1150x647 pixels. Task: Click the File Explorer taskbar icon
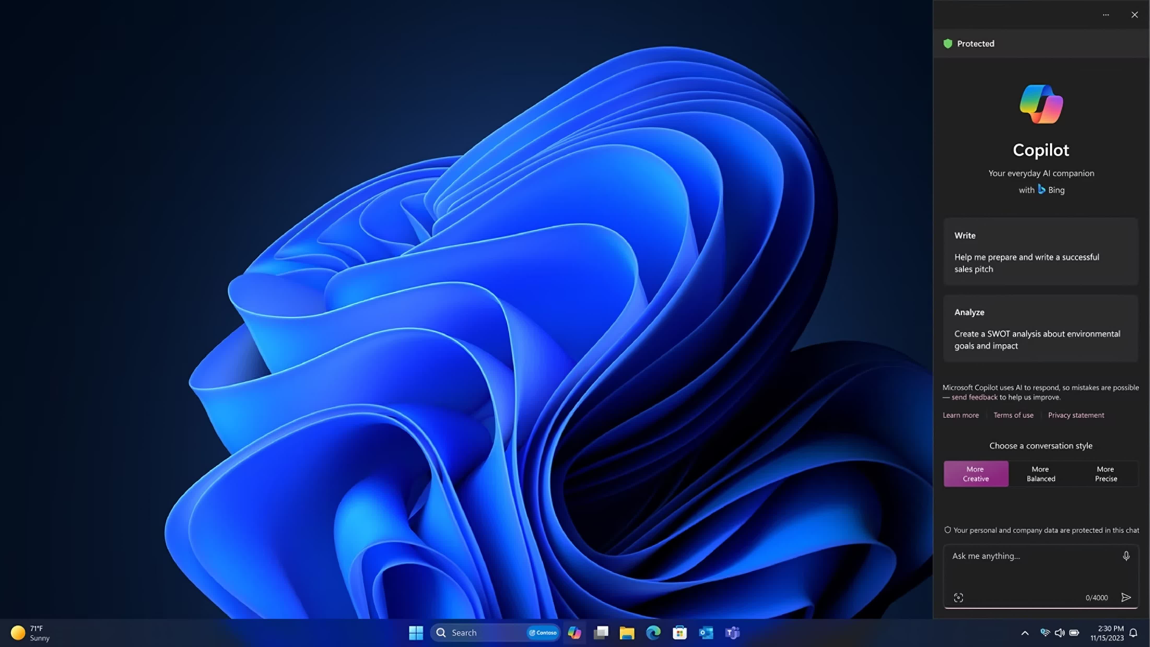[628, 632]
